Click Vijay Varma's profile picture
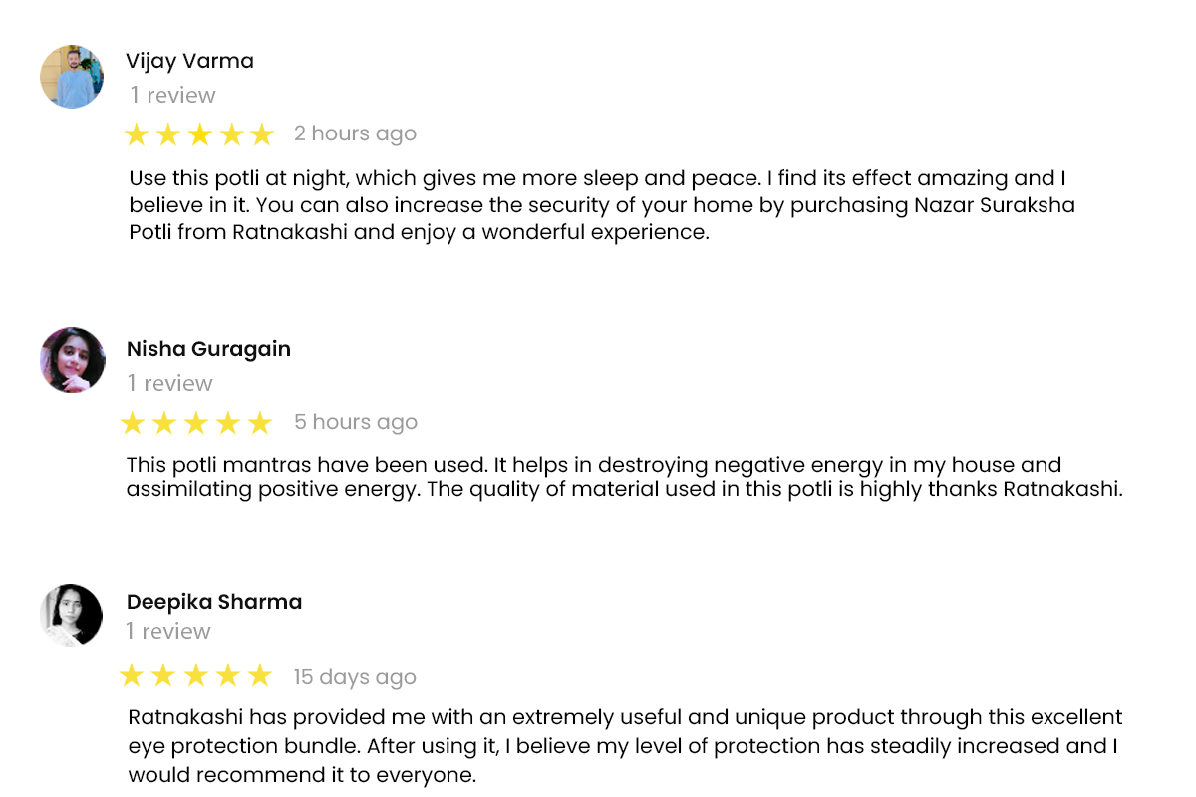1196x797 pixels. (72, 76)
